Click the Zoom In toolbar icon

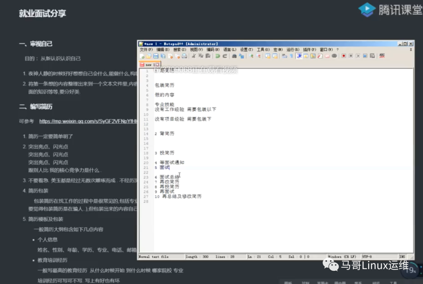251,56
